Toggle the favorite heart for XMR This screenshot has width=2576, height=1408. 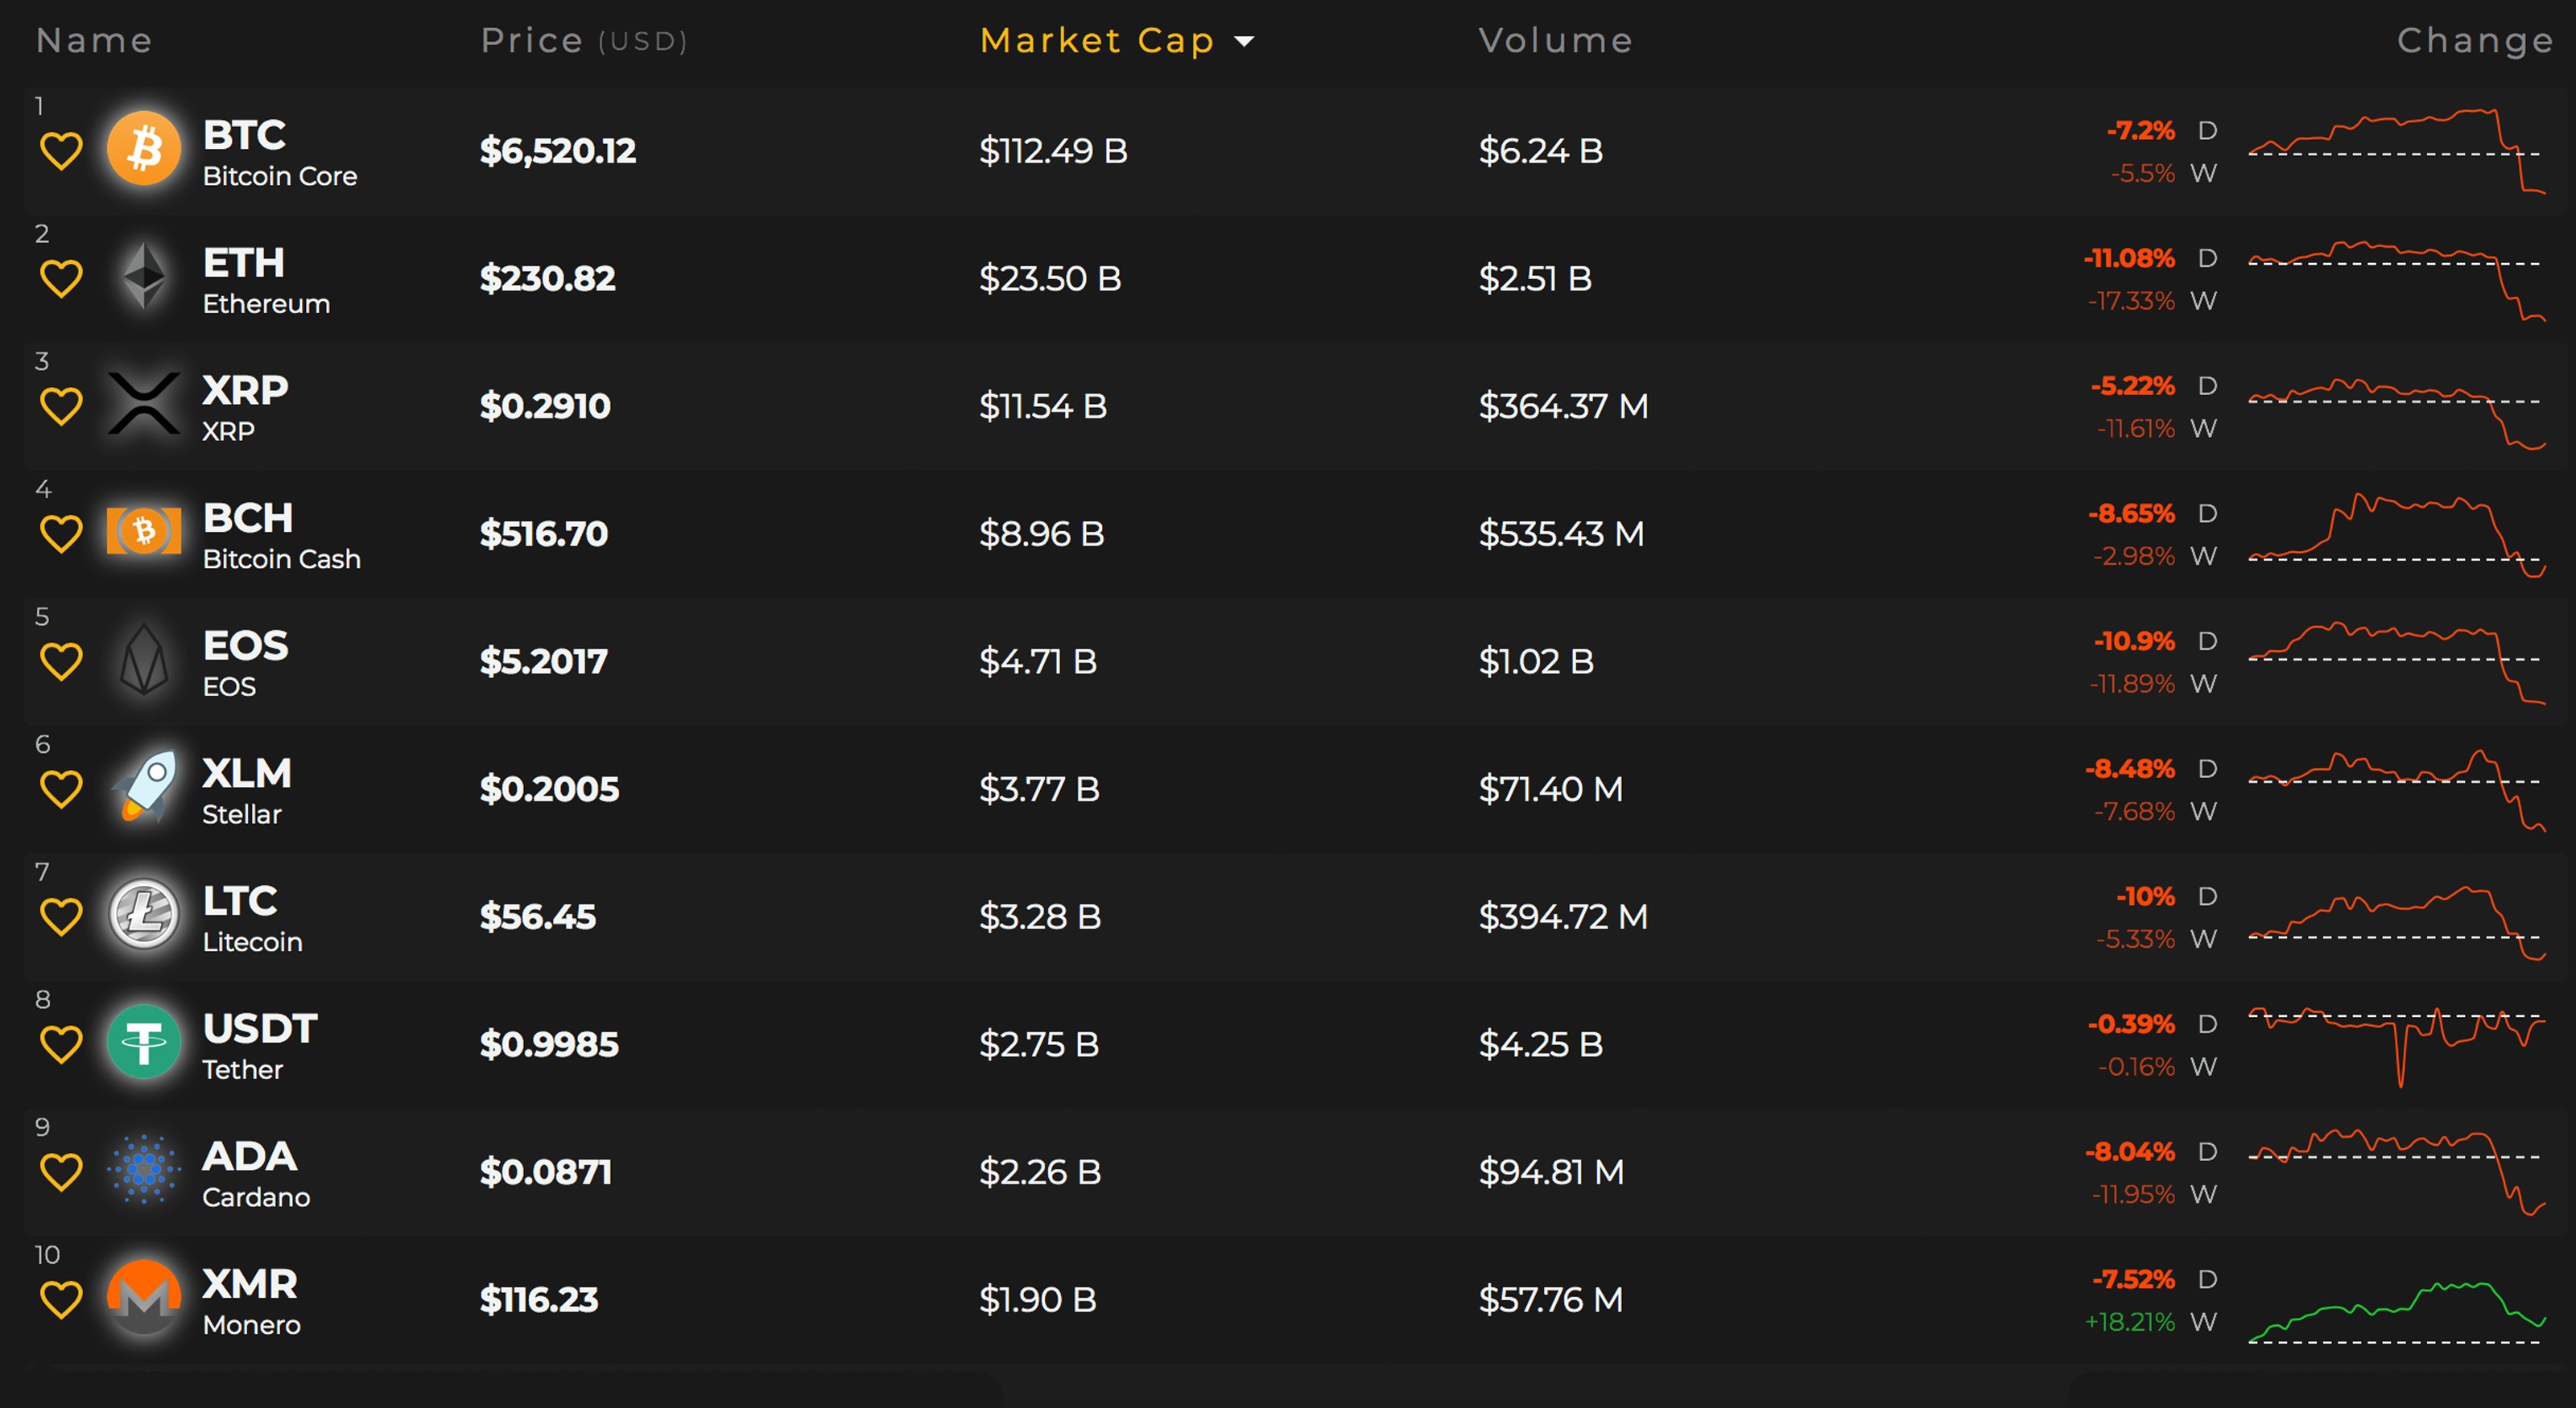[x=61, y=1300]
